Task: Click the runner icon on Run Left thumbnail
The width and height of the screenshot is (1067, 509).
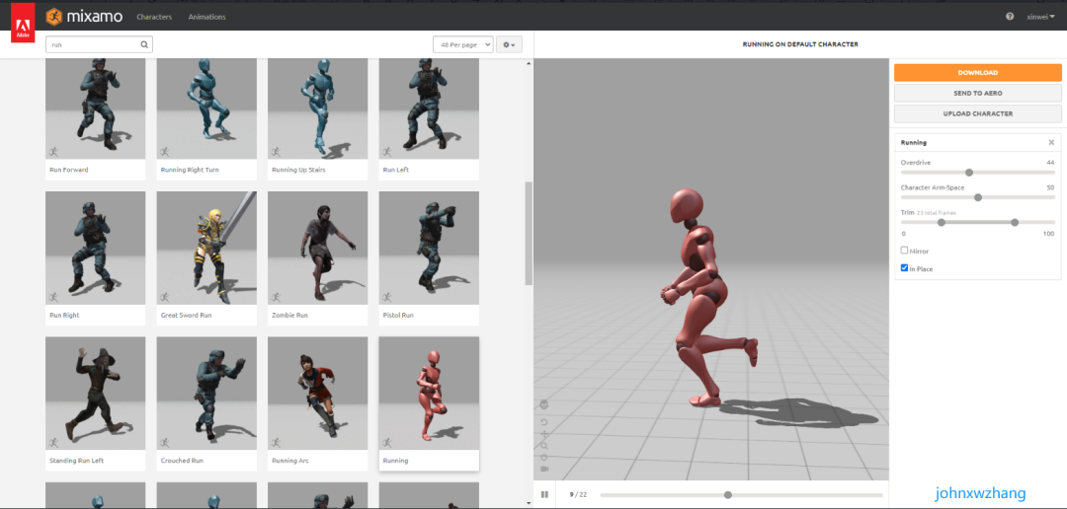Action: click(x=386, y=152)
